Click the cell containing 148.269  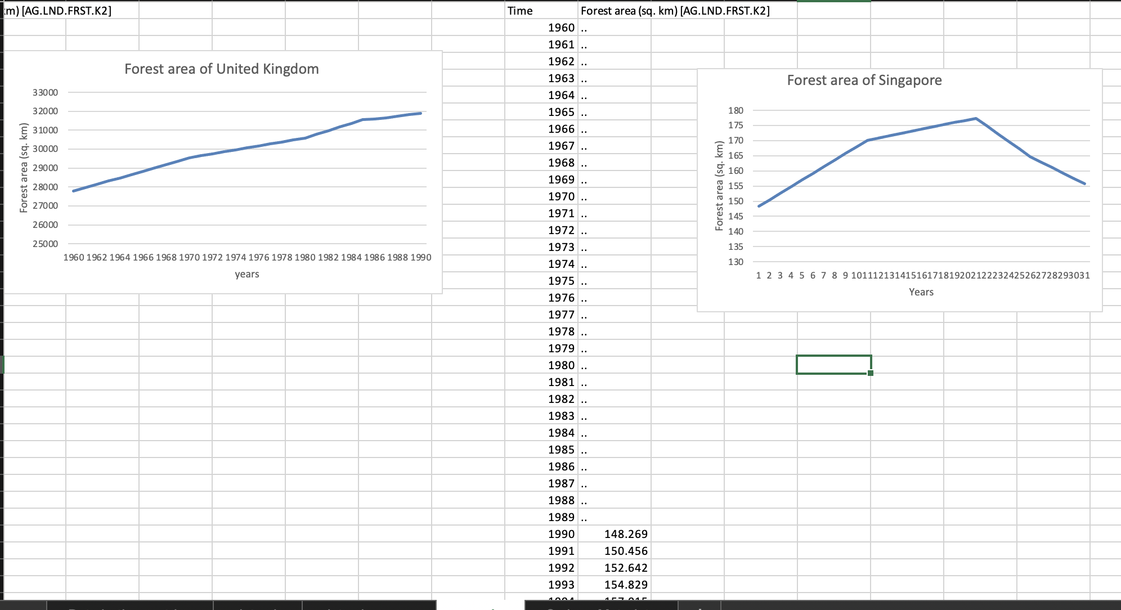[625, 534]
